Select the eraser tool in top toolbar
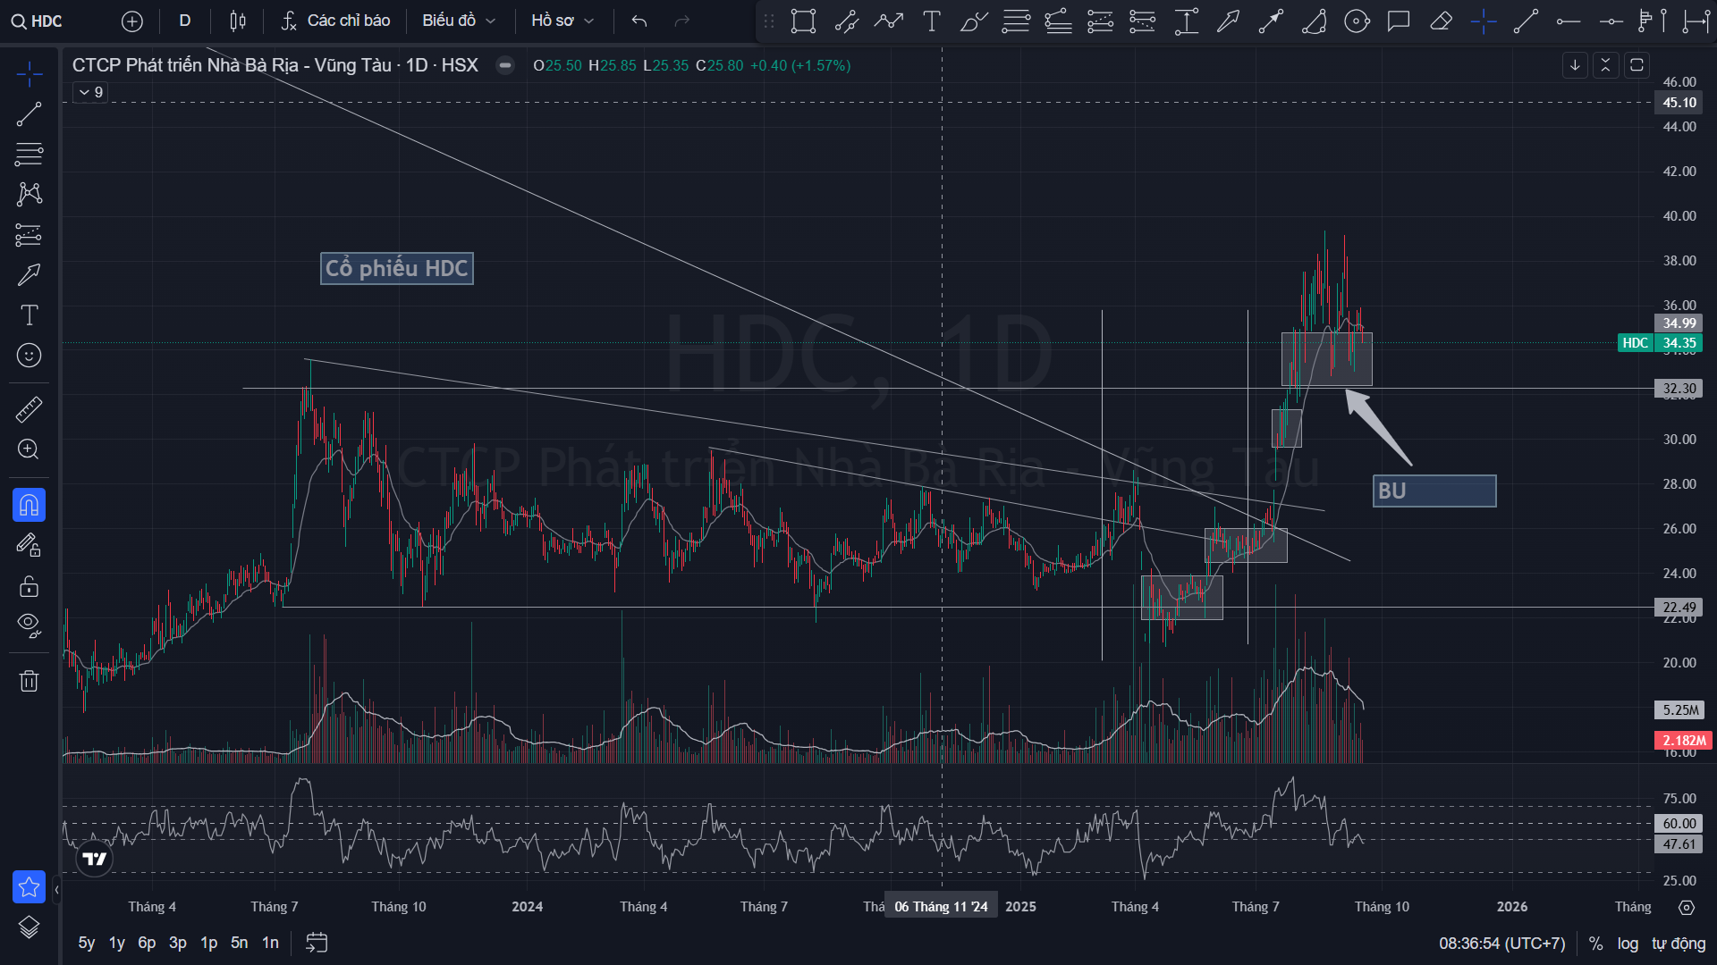The image size is (1717, 965). (1441, 21)
